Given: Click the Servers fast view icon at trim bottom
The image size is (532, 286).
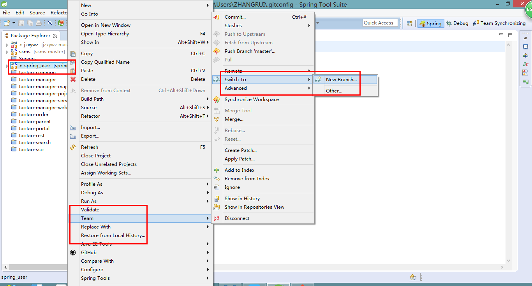Looking at the screenshot, I should pos(525,82).
